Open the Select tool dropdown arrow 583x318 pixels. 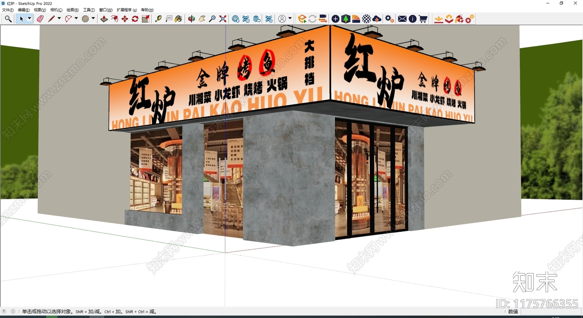(30, 19)
